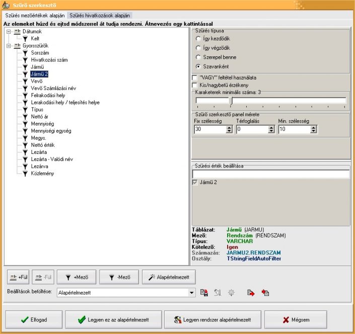Click the Elfogad button
The width and height of the screenshot is (355, 334).
point(34,319)
